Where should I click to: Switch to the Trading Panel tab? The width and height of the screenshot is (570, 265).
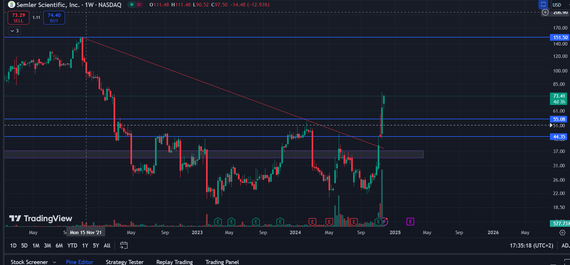point(222,262)
